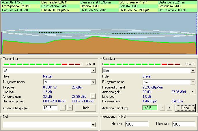Click the Transmitter Undo button
This screenshot has width=198, height=131.
point(85,108)
